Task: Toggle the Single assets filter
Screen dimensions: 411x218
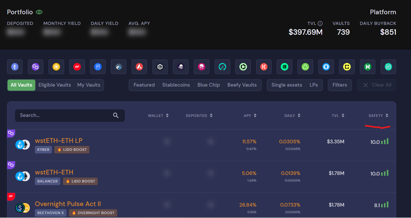Action: click(287, 85)
